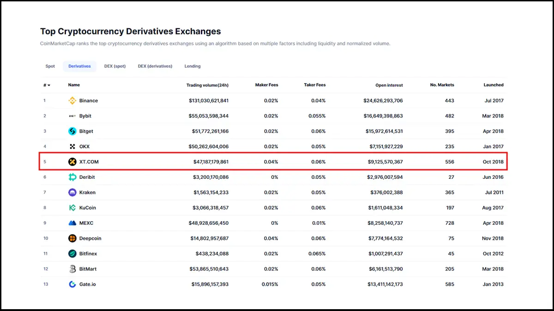Click Bitget open interest $15,972,614,531
554x311 pixels.
click(x=385, y=131)
